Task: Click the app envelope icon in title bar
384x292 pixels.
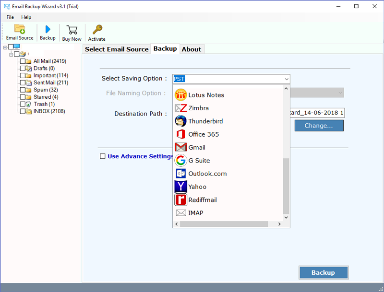Action: 7,7
